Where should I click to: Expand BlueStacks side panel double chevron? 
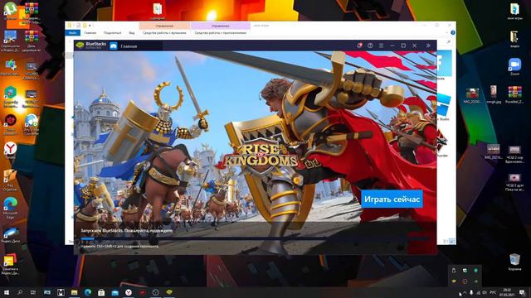tap(428, 46)
